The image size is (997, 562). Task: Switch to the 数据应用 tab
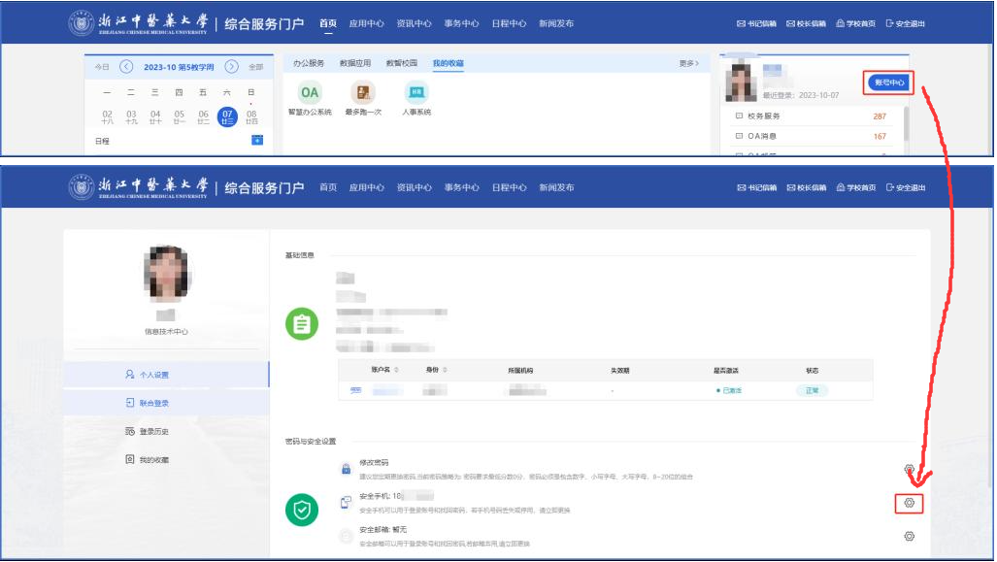355,63
